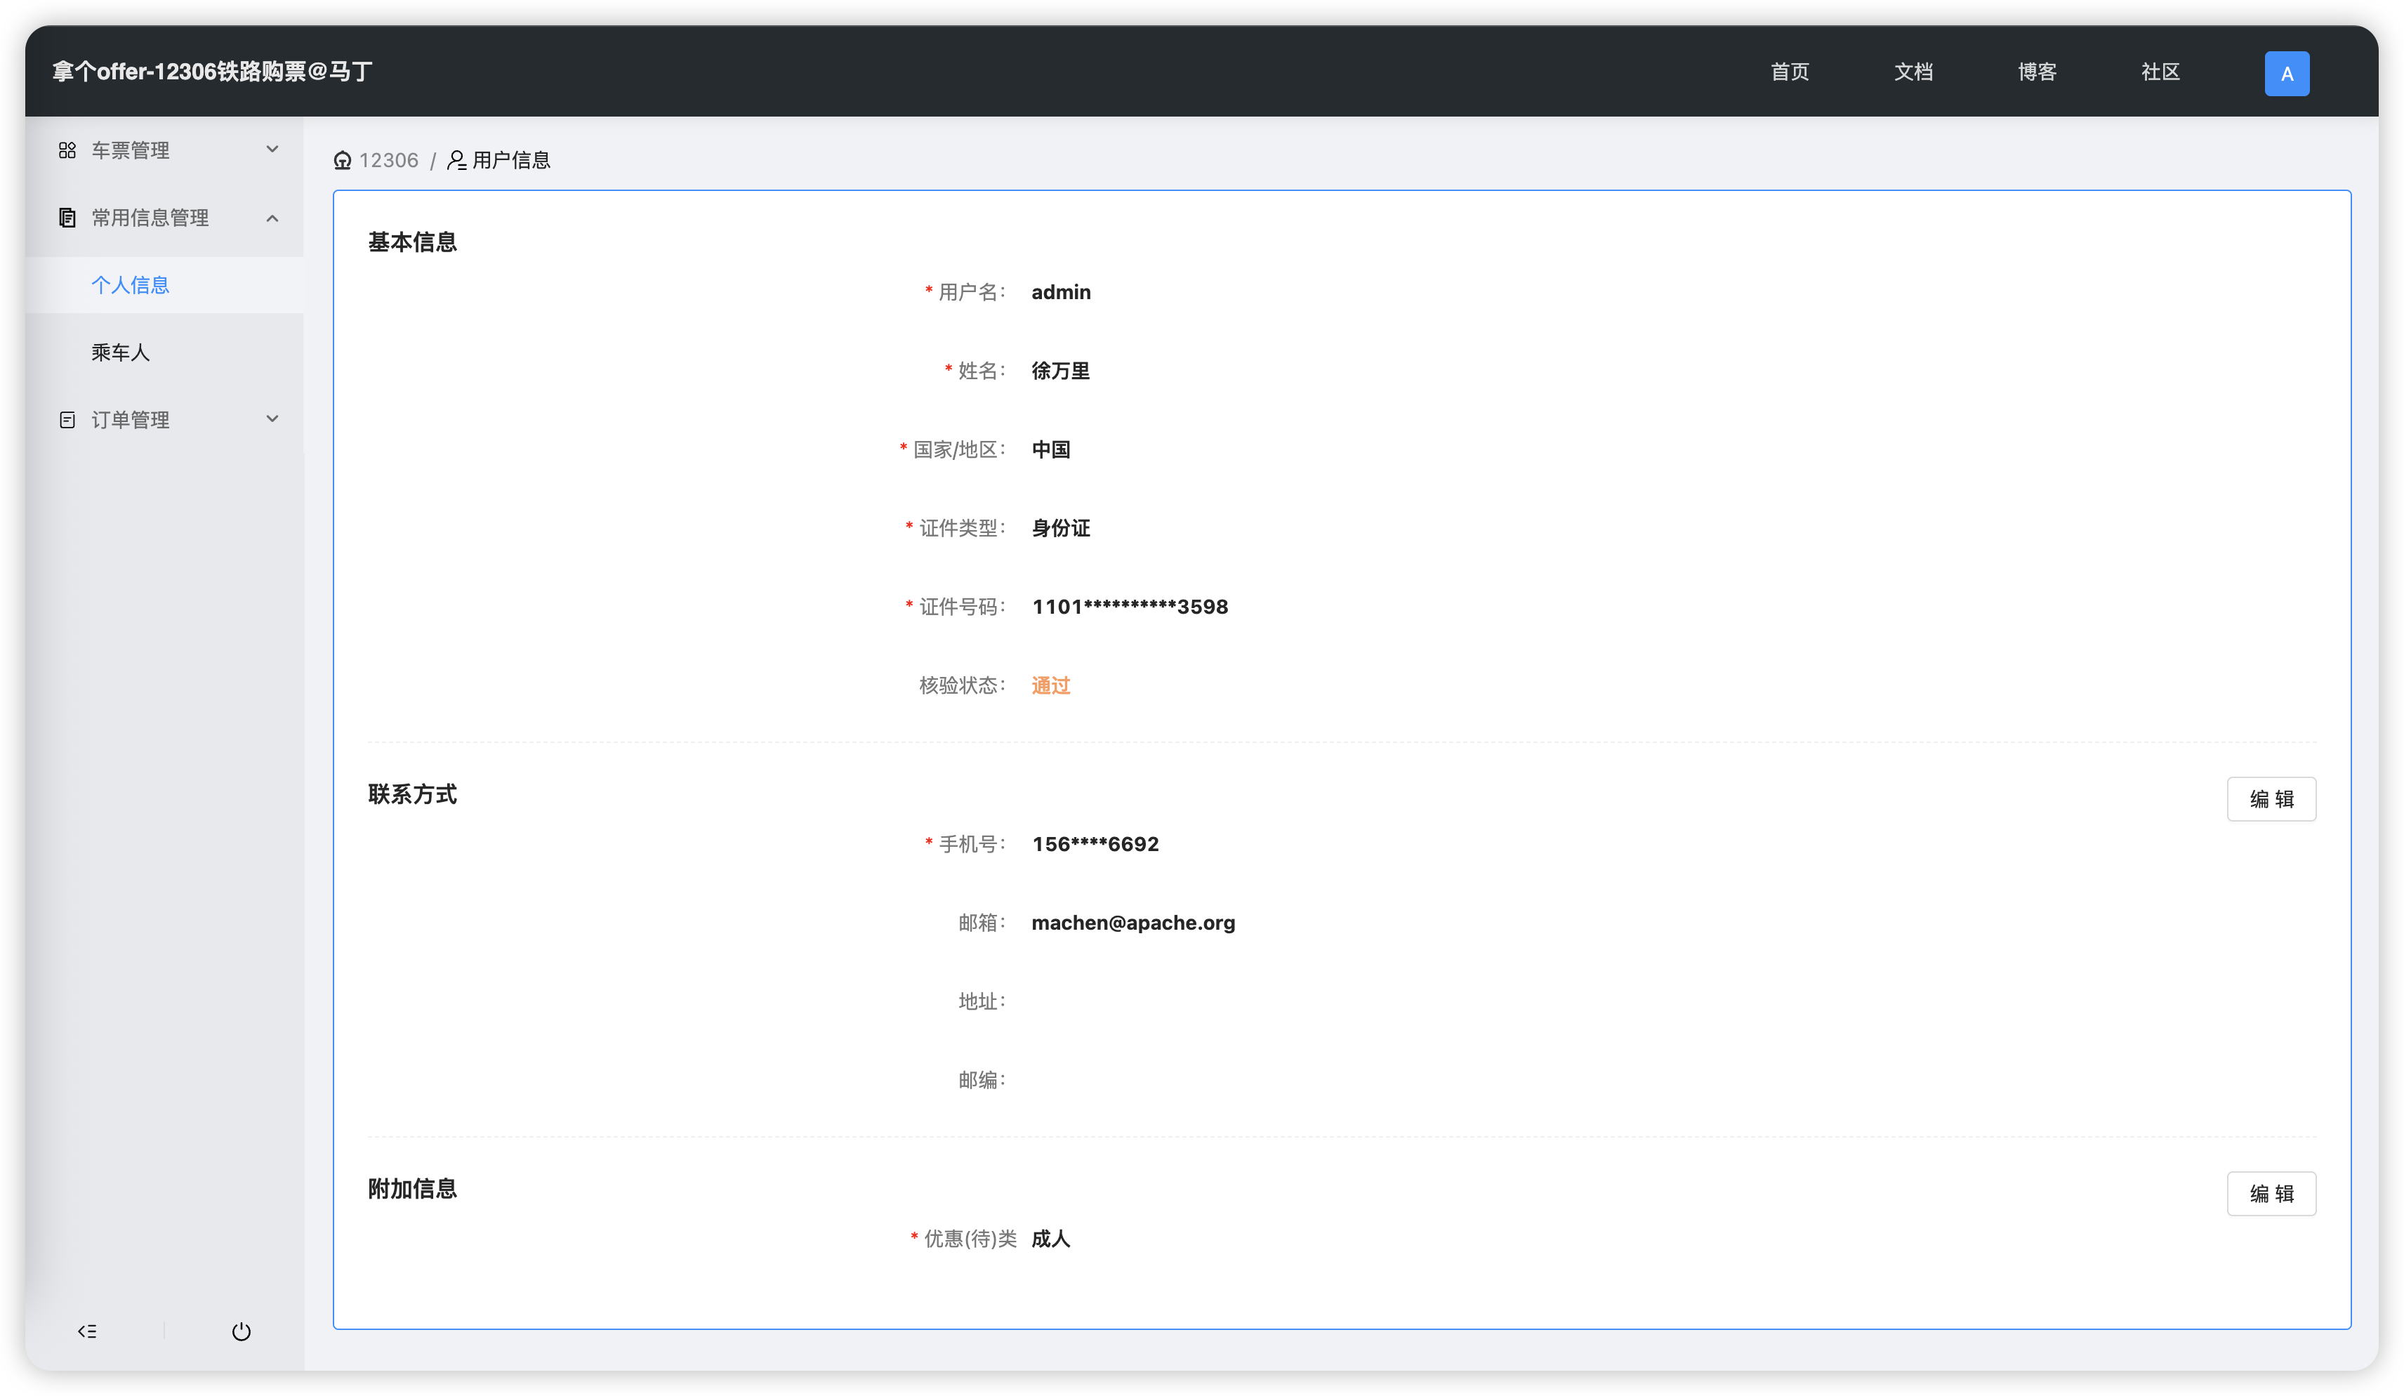Click the country value 中国
Image resolution: width=2404 pixels, height=1396 pixels.
[x=1050, y=449]
